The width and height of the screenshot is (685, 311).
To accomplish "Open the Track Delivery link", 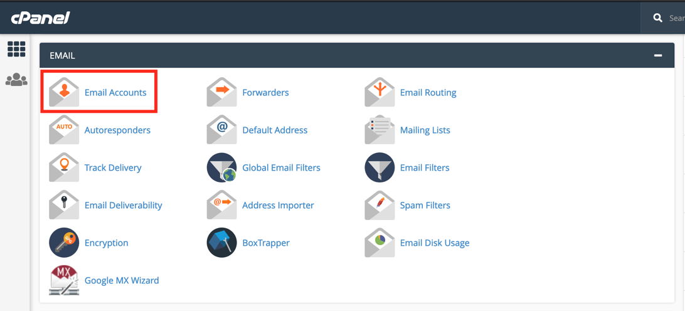I will click(x=113, y=167).
